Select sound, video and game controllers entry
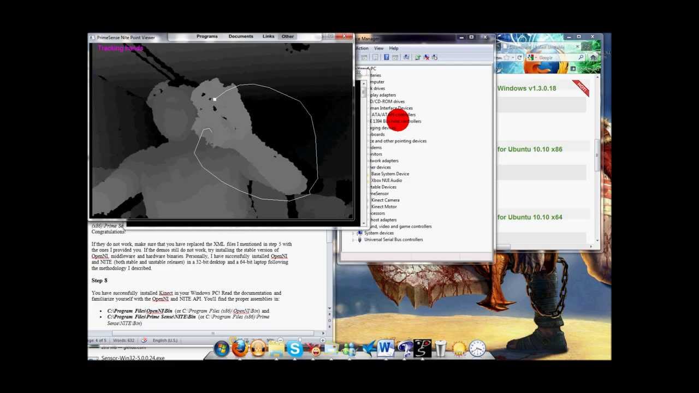The image size is (699, 393). [x=400, y=226]
